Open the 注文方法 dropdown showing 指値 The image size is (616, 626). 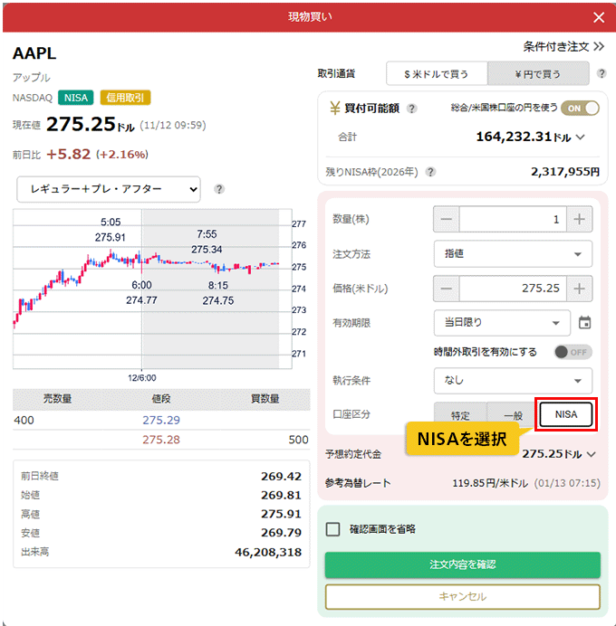513,254
